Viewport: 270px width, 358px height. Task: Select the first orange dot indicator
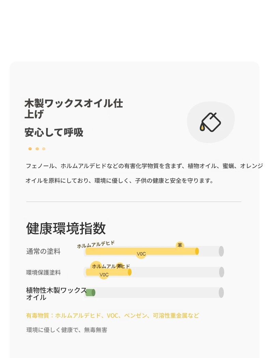(30, 149)
